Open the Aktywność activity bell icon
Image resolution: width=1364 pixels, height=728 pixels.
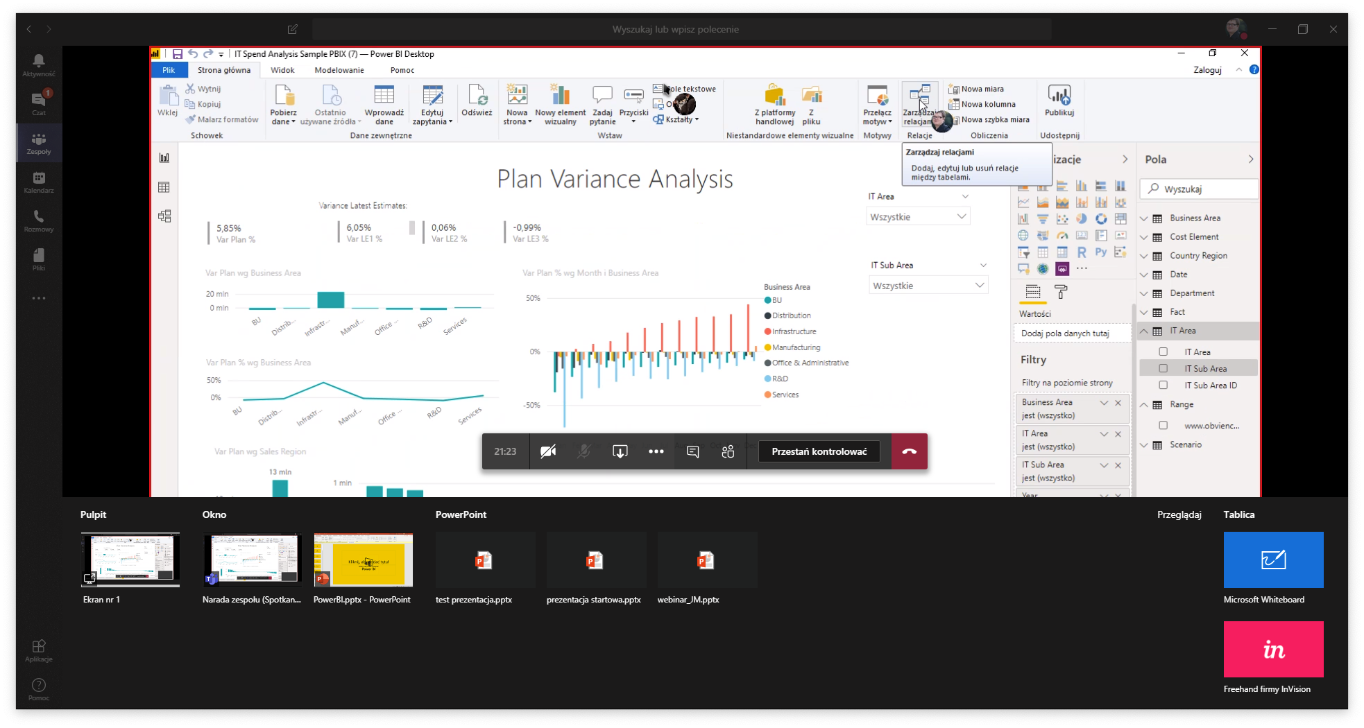39,65
